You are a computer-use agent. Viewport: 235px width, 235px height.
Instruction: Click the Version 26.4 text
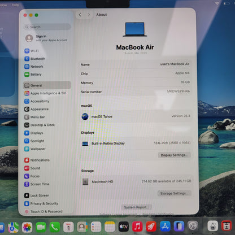[x=181, y=116]
